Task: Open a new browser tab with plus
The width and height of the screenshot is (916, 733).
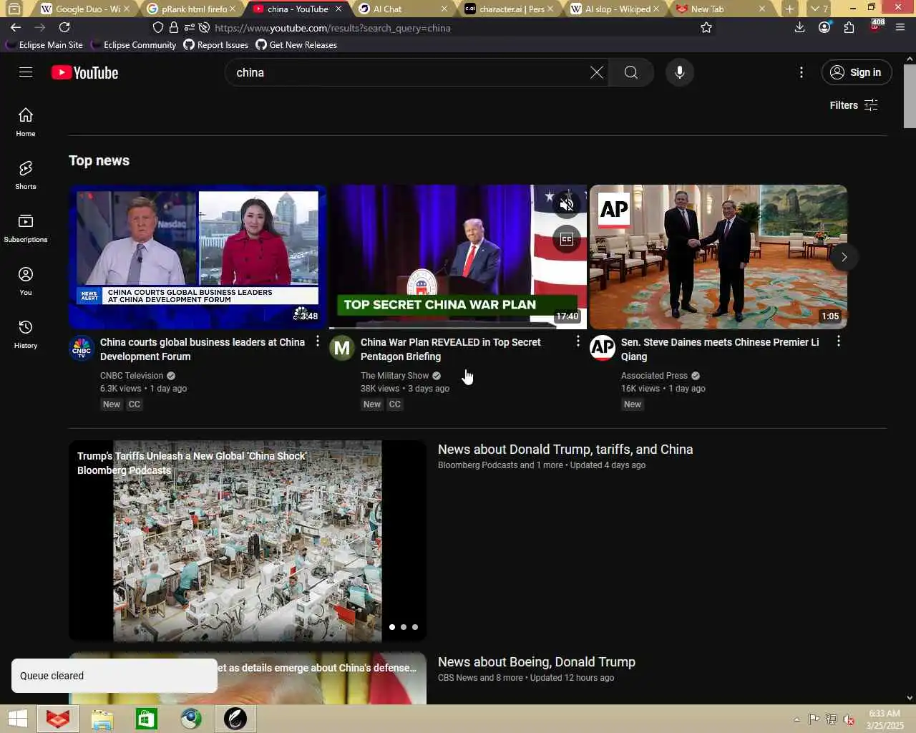Action: point(789,9)
